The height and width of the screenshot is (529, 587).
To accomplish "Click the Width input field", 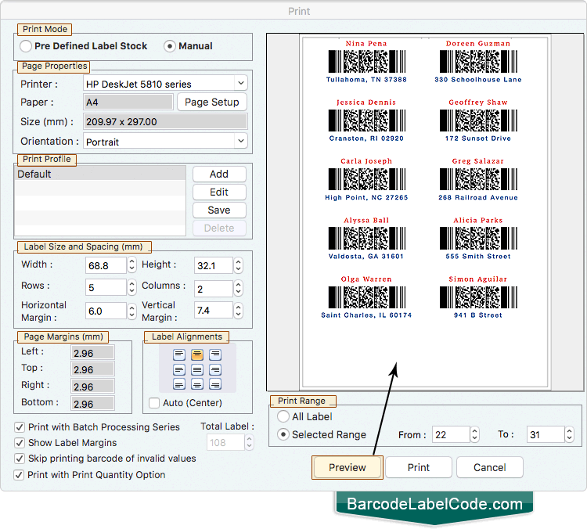I will pyautogui.click(x=106, y=265).
